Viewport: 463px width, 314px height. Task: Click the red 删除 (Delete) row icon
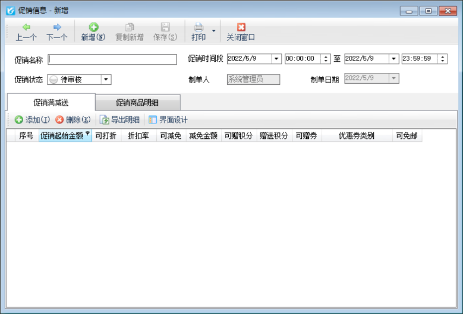59,120
